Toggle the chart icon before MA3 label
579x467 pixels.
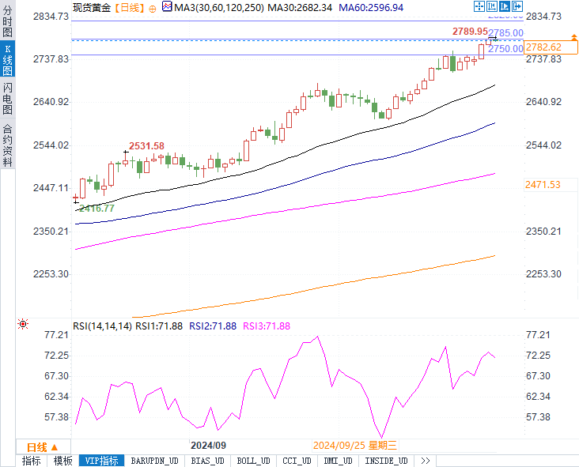click(166, 7)
